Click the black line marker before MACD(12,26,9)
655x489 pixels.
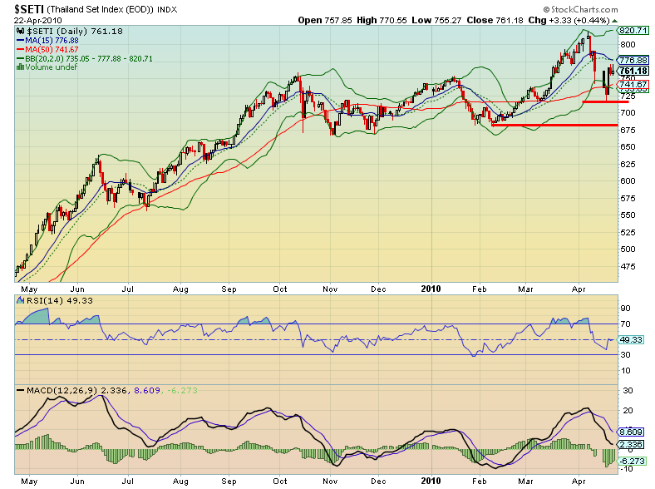pos(20,390)
